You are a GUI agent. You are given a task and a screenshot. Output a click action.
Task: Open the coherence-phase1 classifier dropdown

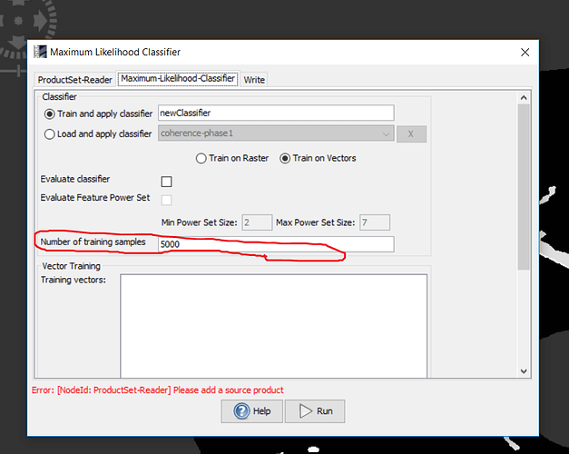coord(276,133)
